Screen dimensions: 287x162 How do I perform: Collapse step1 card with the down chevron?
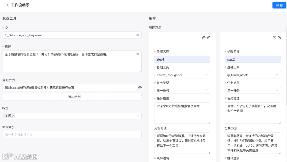pyautogui.click(x=208, y=38)
